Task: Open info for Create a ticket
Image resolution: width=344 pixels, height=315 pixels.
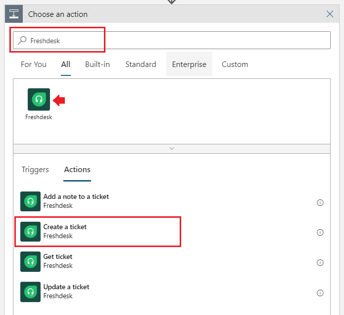Action: [x=320, y=232]
